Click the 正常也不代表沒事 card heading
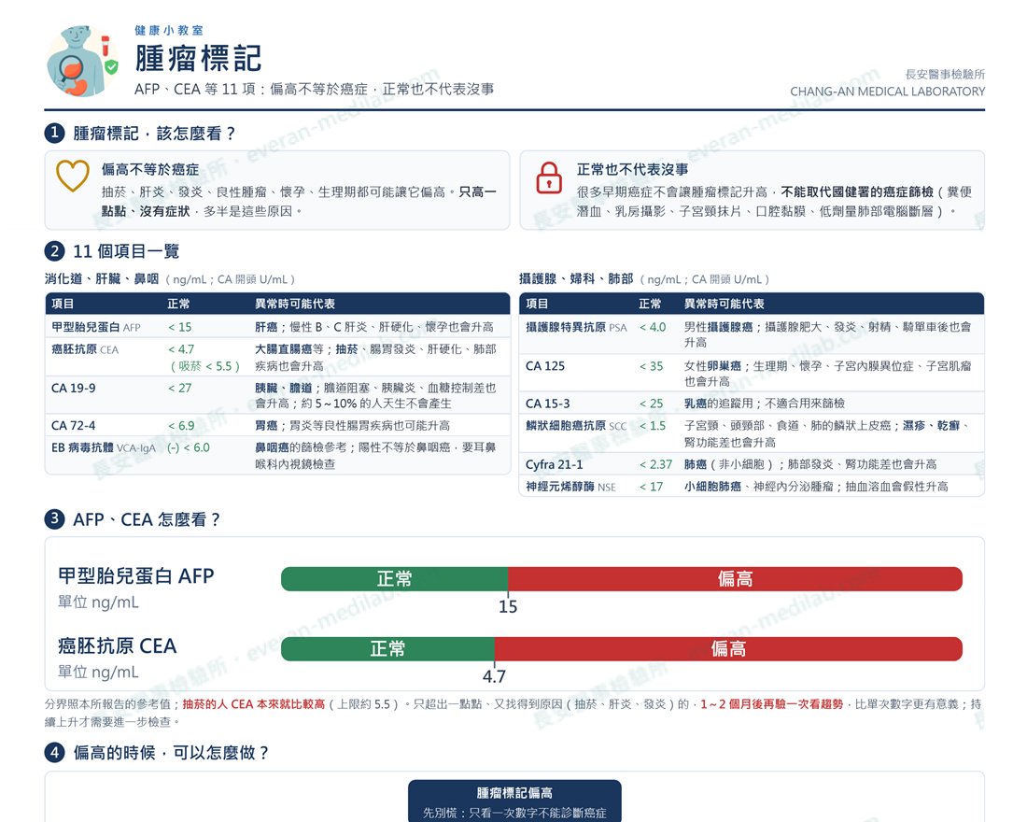Screen dimensions: 1027x822 (x=632, y=169)
